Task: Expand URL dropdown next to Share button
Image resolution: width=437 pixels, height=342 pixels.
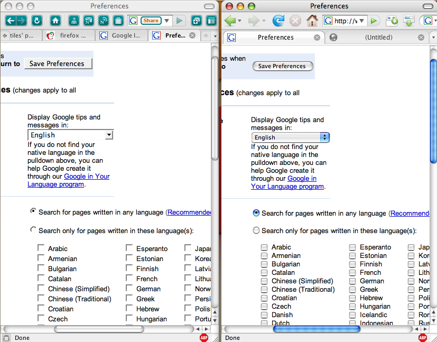Action: click(166, 21)
